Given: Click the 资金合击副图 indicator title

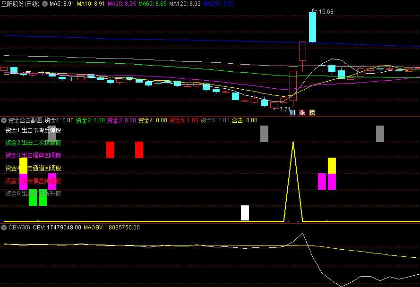Looking at the screenshot, I should pos(25,120).
